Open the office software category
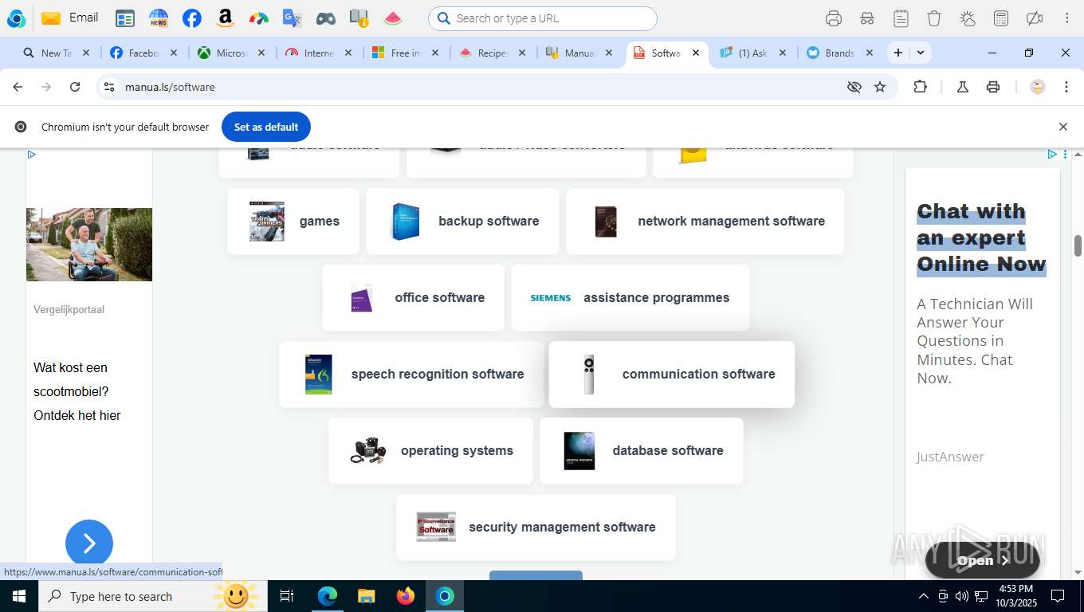Viewport: 1084px width, 612px height. [x=413, y=298]
